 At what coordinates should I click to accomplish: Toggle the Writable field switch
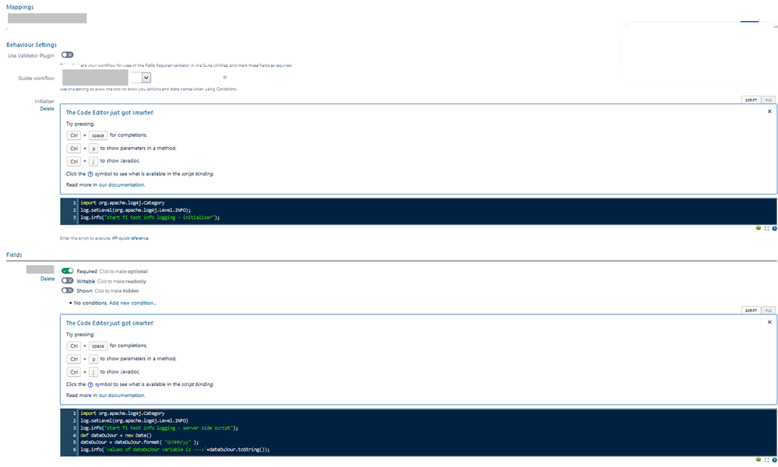[x=68, y=281]
